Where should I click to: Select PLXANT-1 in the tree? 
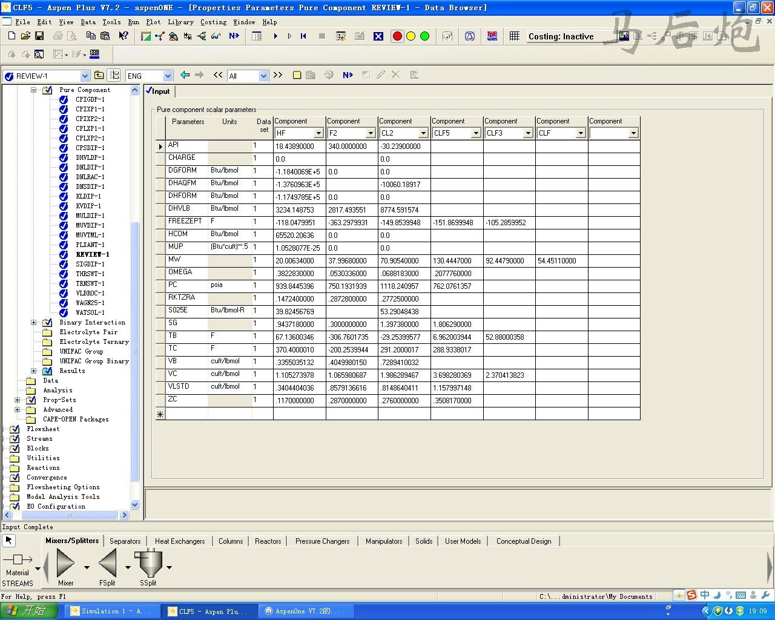[x=90, y=245]
